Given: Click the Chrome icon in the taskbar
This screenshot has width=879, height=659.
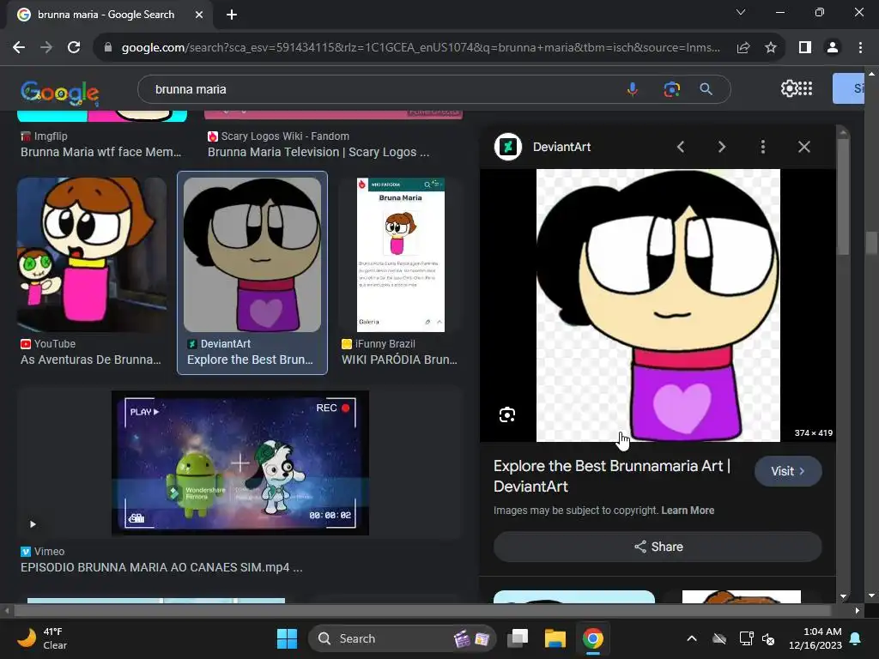Looking at the screenshot, I should click(592, 638).
